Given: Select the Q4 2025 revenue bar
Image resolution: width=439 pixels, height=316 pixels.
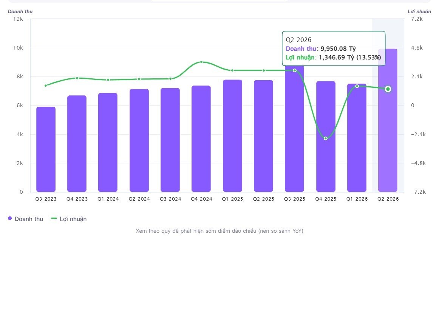Looking at the screenshot, I should [x=326, y=137].
